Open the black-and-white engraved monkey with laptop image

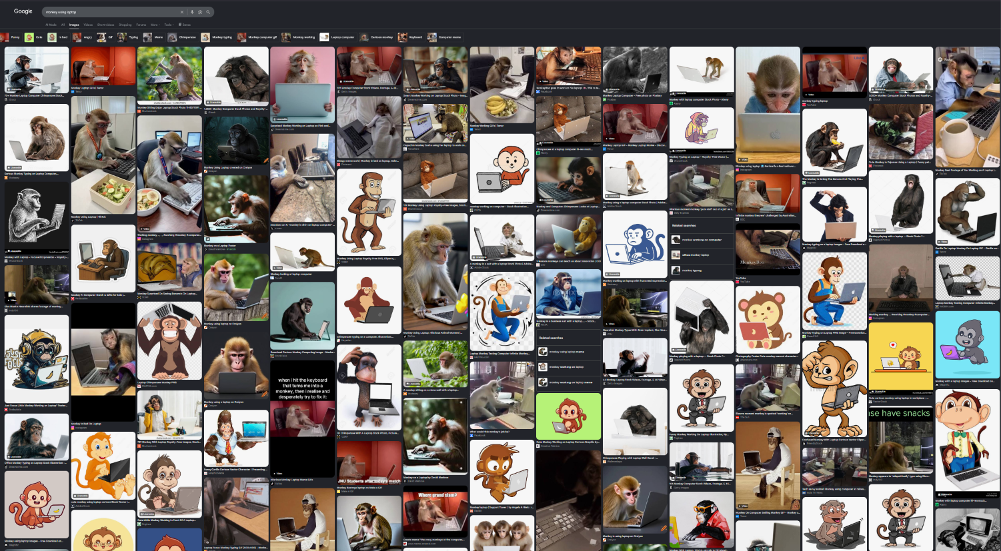pos(37,217)
